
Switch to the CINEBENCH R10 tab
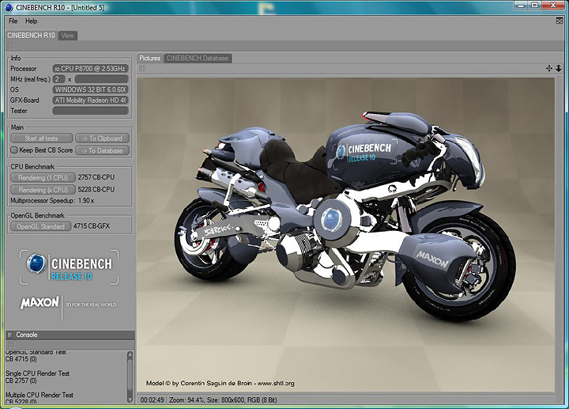(x=31, y=36)
